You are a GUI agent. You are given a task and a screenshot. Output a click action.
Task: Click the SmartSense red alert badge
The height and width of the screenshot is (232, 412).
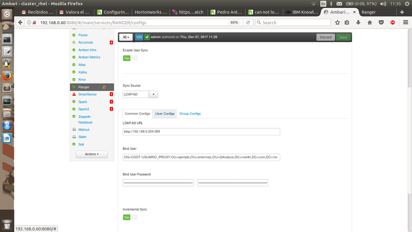tap(111, 94)
